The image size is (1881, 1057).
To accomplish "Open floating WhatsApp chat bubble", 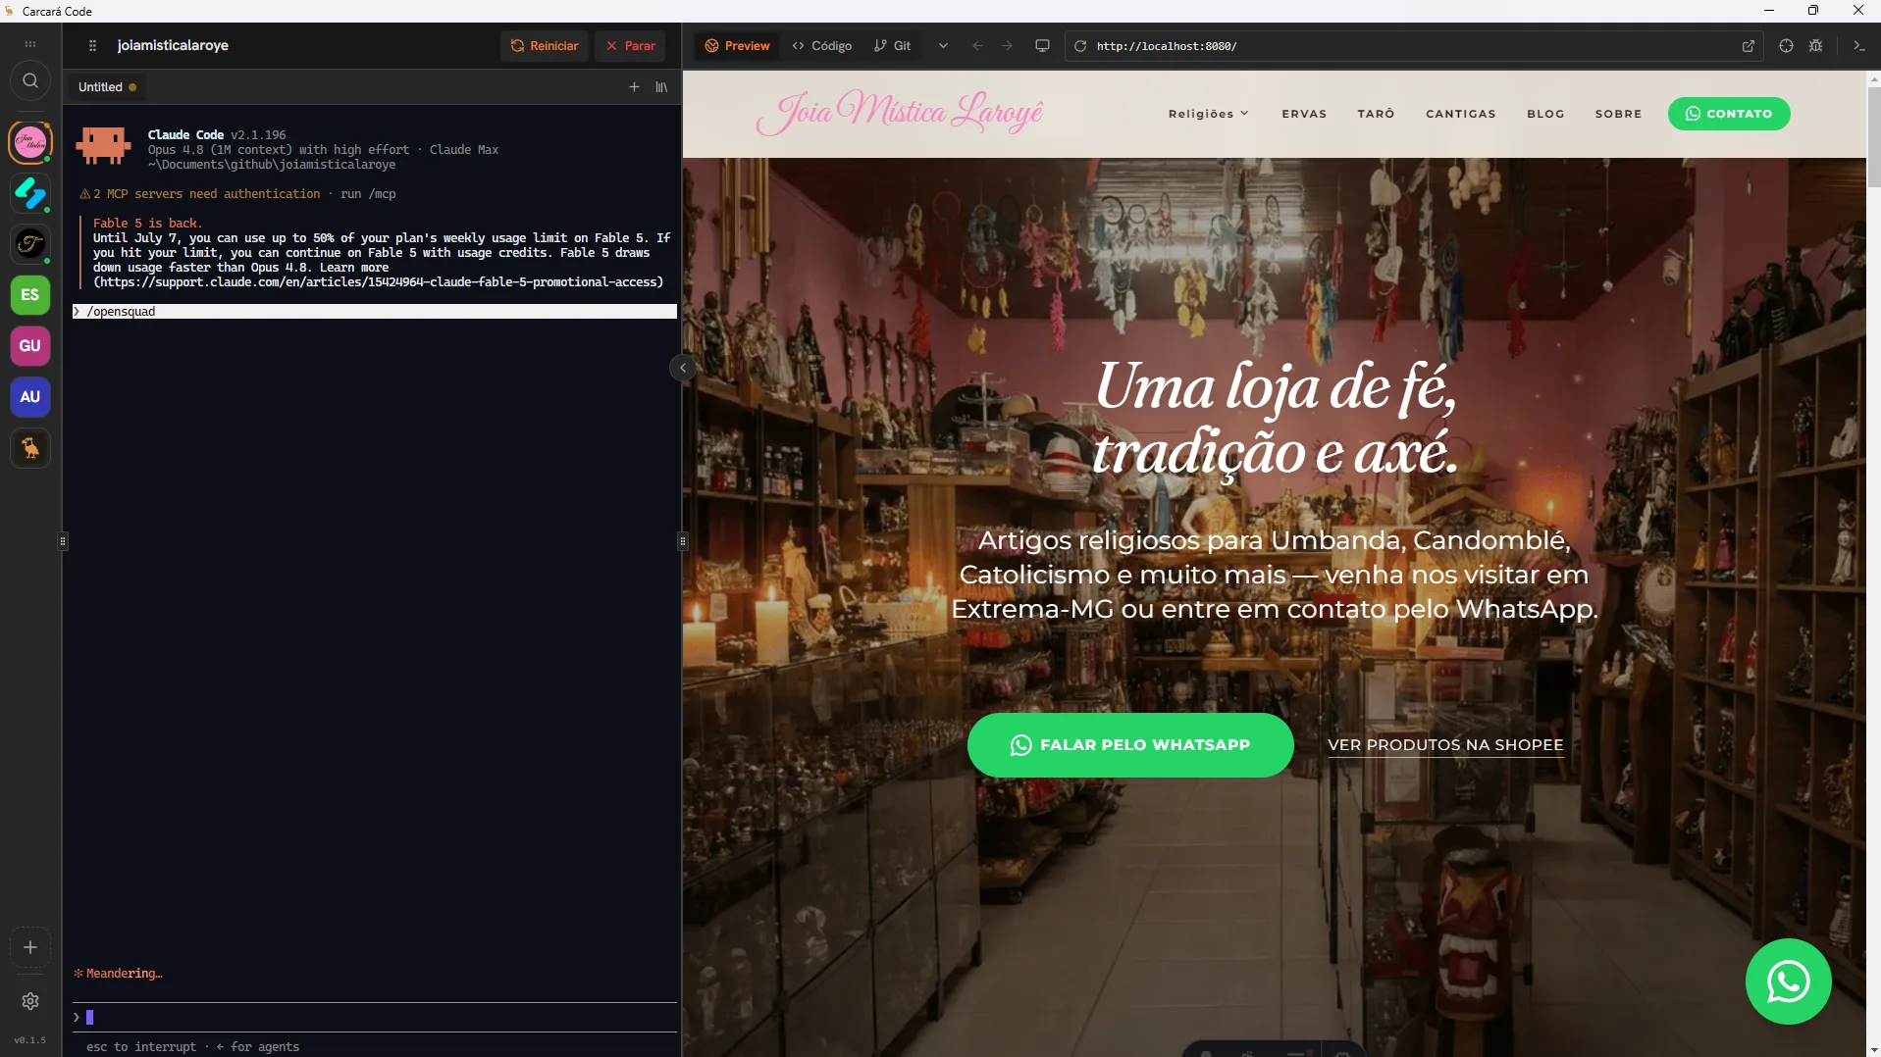I will [1788, 981].
